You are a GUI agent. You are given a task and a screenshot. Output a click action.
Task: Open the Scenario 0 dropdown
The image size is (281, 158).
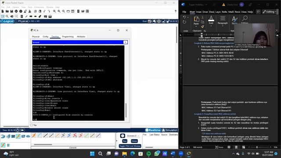coord(133,136)
